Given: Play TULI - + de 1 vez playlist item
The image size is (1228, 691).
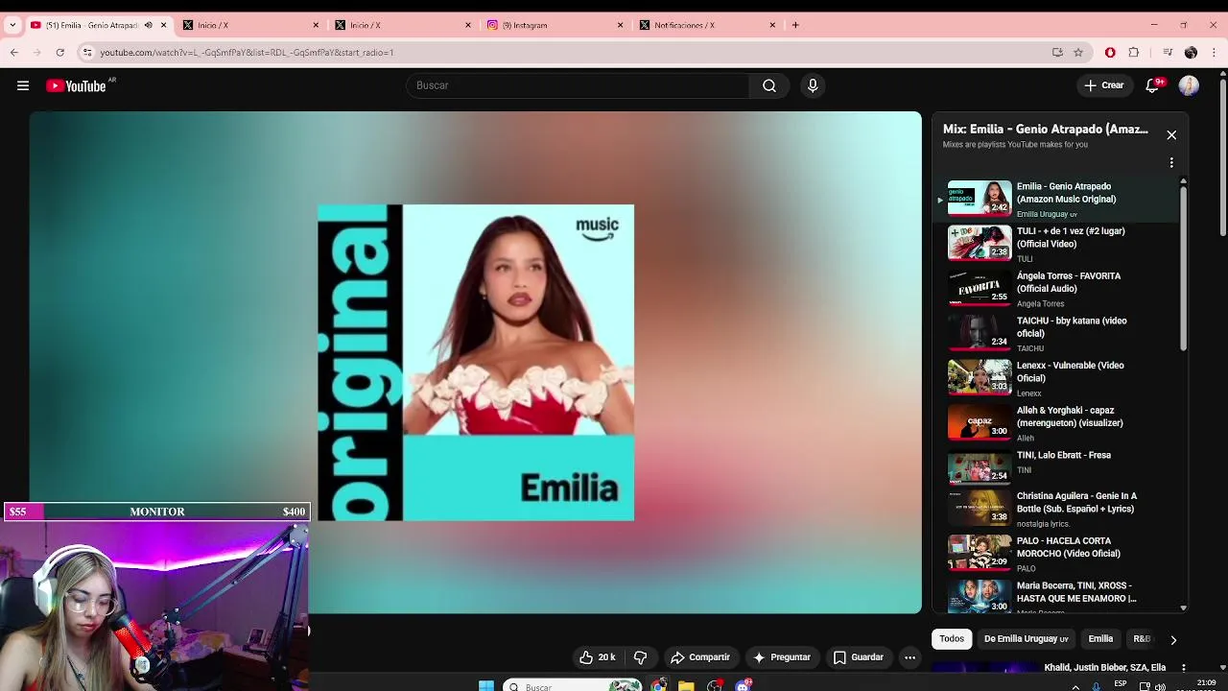Looking at the screenshot, I should coord(1056,244).
